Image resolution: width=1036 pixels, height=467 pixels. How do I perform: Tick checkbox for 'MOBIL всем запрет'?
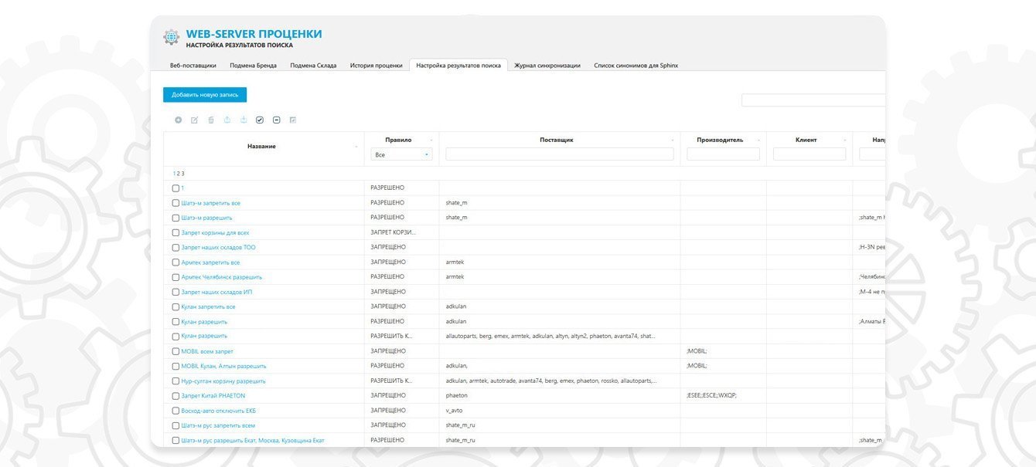[176, 351]
